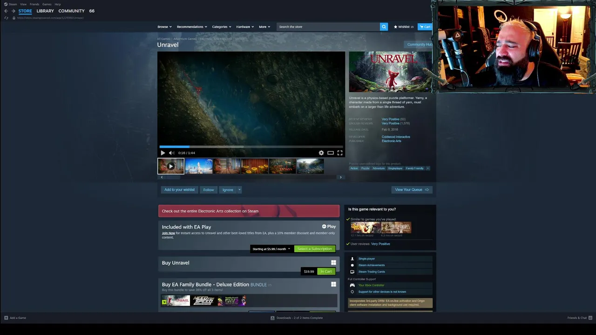Click Select a Subscription
This screenshot has width=596, height=335.
pos(315,249)
